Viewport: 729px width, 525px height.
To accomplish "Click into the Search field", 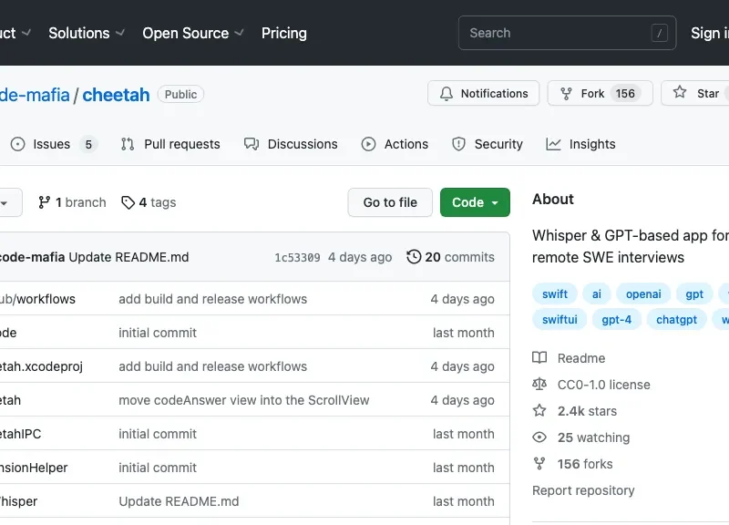I will click(x=556, y=33).
